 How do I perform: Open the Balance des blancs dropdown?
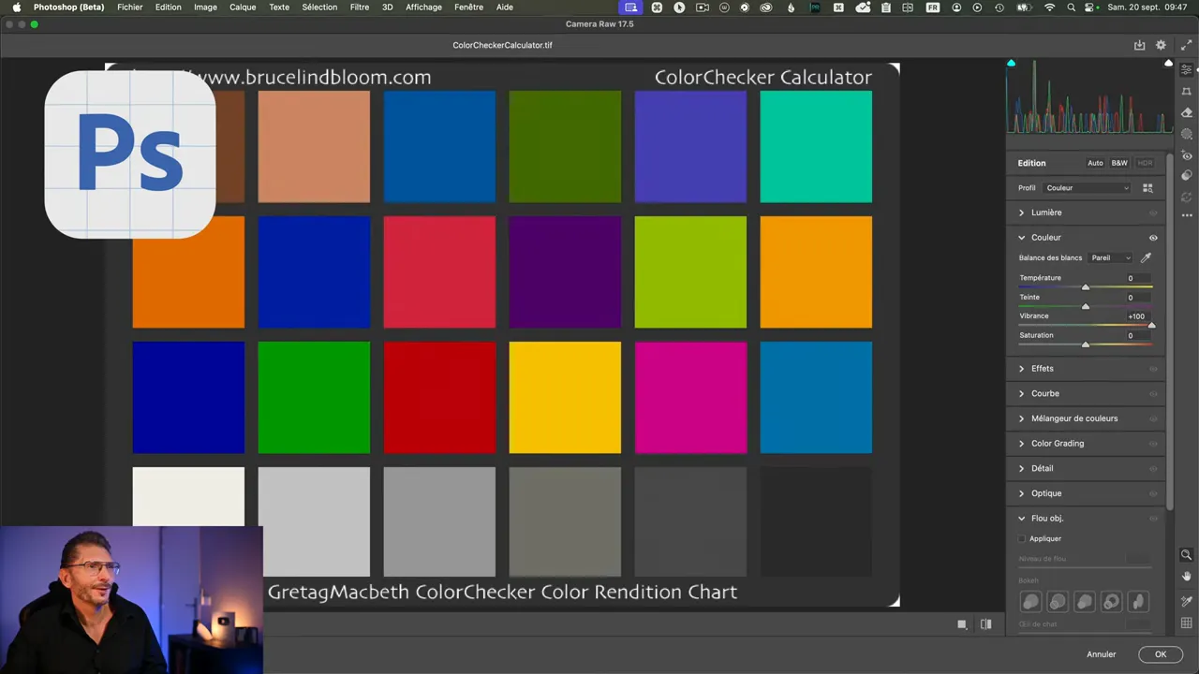point(1110,258)
